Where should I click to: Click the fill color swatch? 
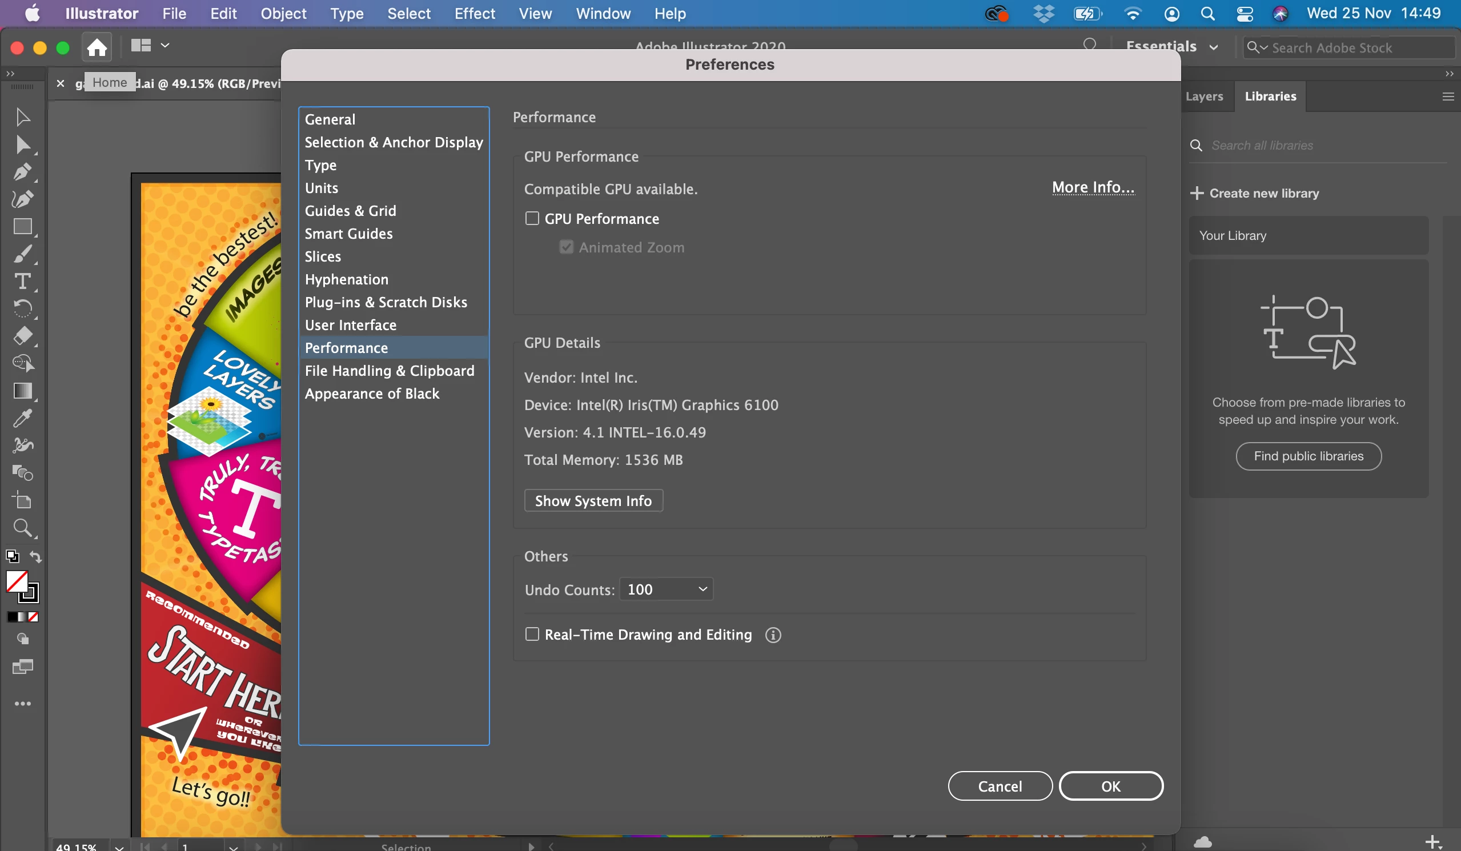click(x=16, y=581)
